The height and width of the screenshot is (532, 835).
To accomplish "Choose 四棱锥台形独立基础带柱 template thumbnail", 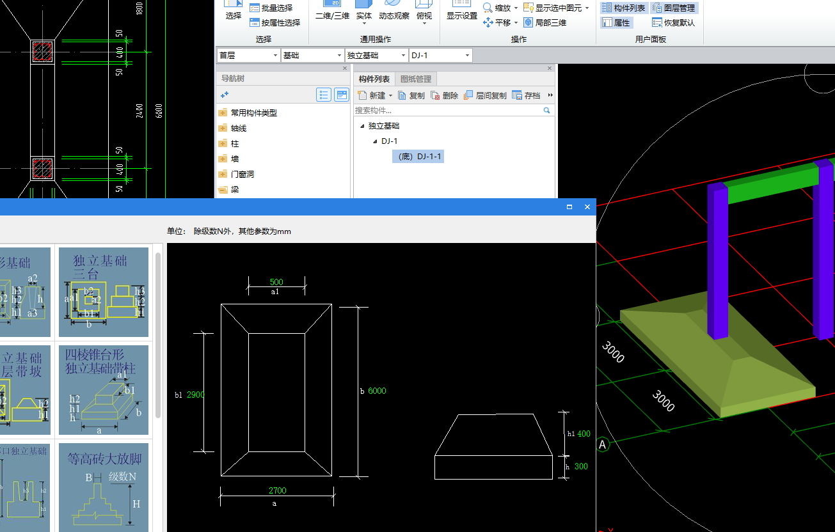I will pyautogui.click(x=104, y=390).
